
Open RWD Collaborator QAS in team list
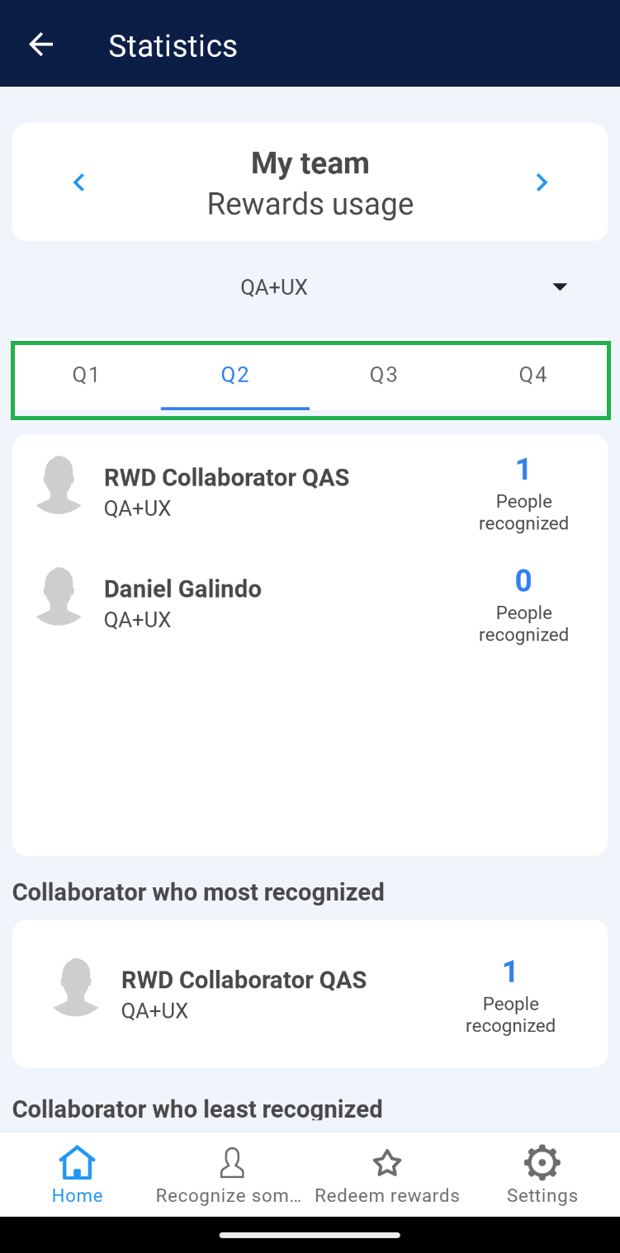pyautogui.click(x=226, y=478)
